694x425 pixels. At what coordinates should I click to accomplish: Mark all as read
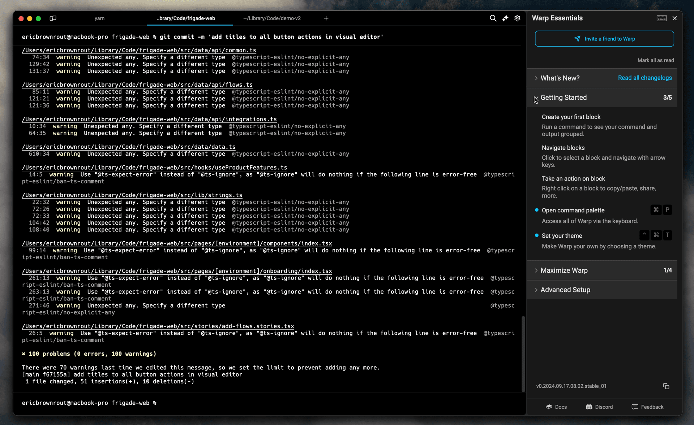point(656,60)
